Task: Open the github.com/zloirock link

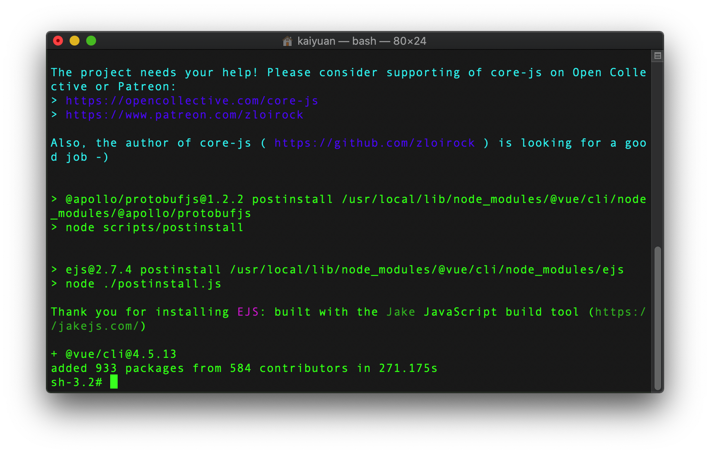Action: 374,143
